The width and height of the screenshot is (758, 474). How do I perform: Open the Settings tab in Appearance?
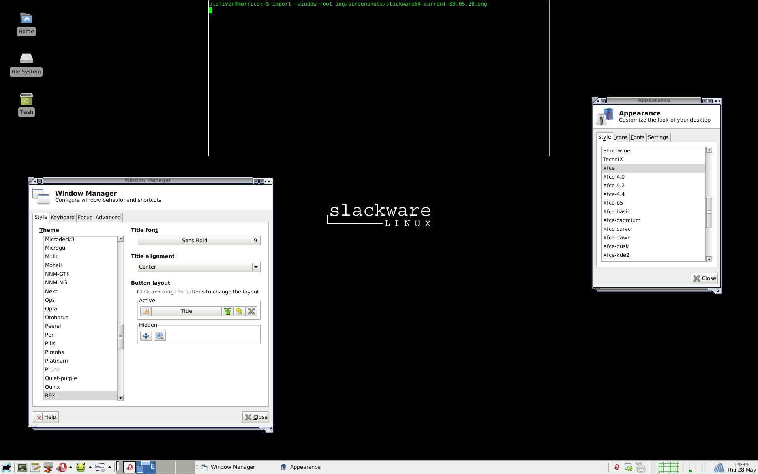658,137
